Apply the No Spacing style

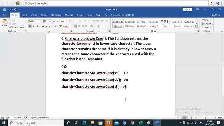130,23
